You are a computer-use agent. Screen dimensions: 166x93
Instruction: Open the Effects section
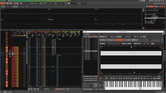(x=135, y=40)
